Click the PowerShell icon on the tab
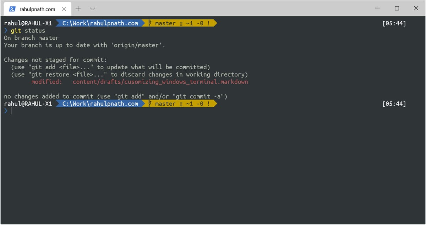Screen dimensions: 426x225 click(x=12, y=9)
